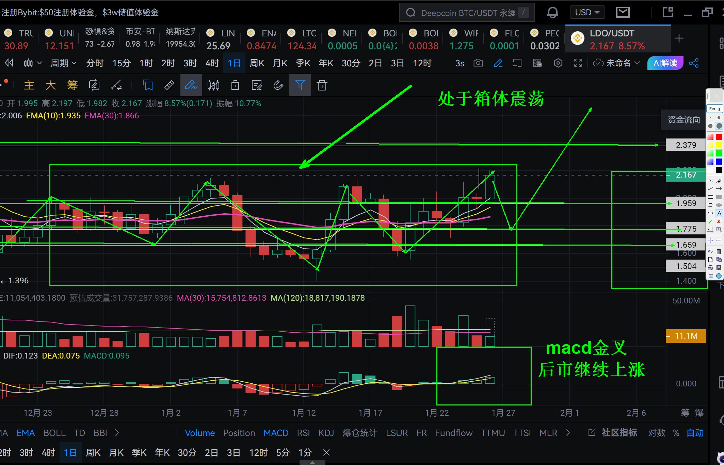This screenshot has width=724, height=465.
Task: Expand the 未命名 layout dropdown
Action: [617, 63]
